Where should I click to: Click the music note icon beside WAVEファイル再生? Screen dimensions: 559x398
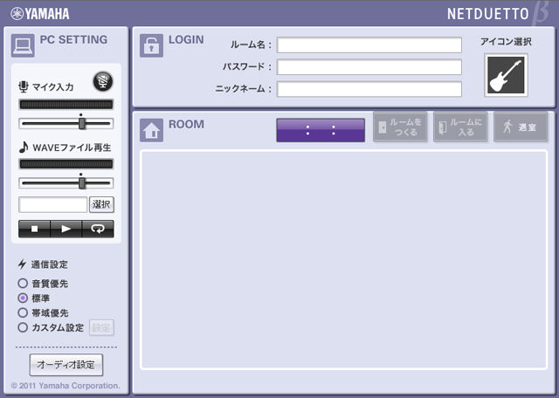(24, 147)
